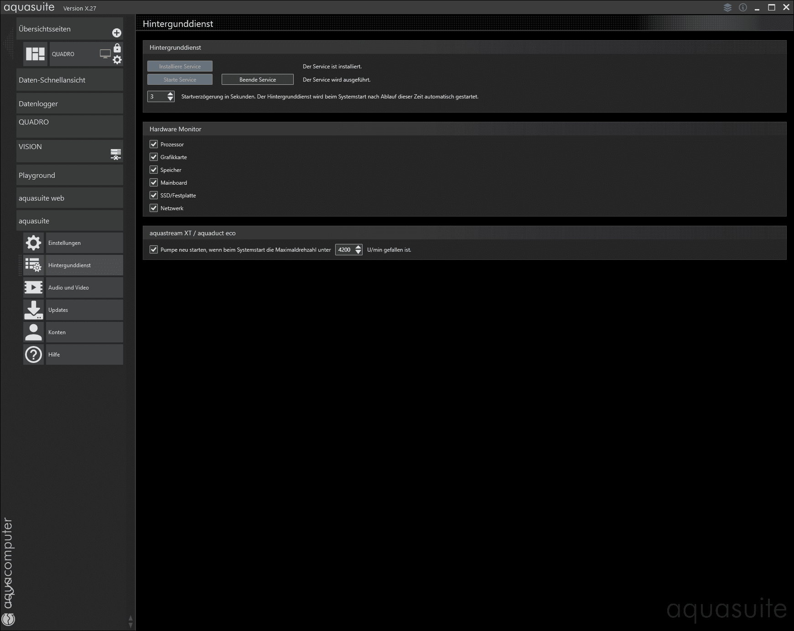Open the Playground section
The height and width of the screenshot is (631, 794).
tap(70, 175)
